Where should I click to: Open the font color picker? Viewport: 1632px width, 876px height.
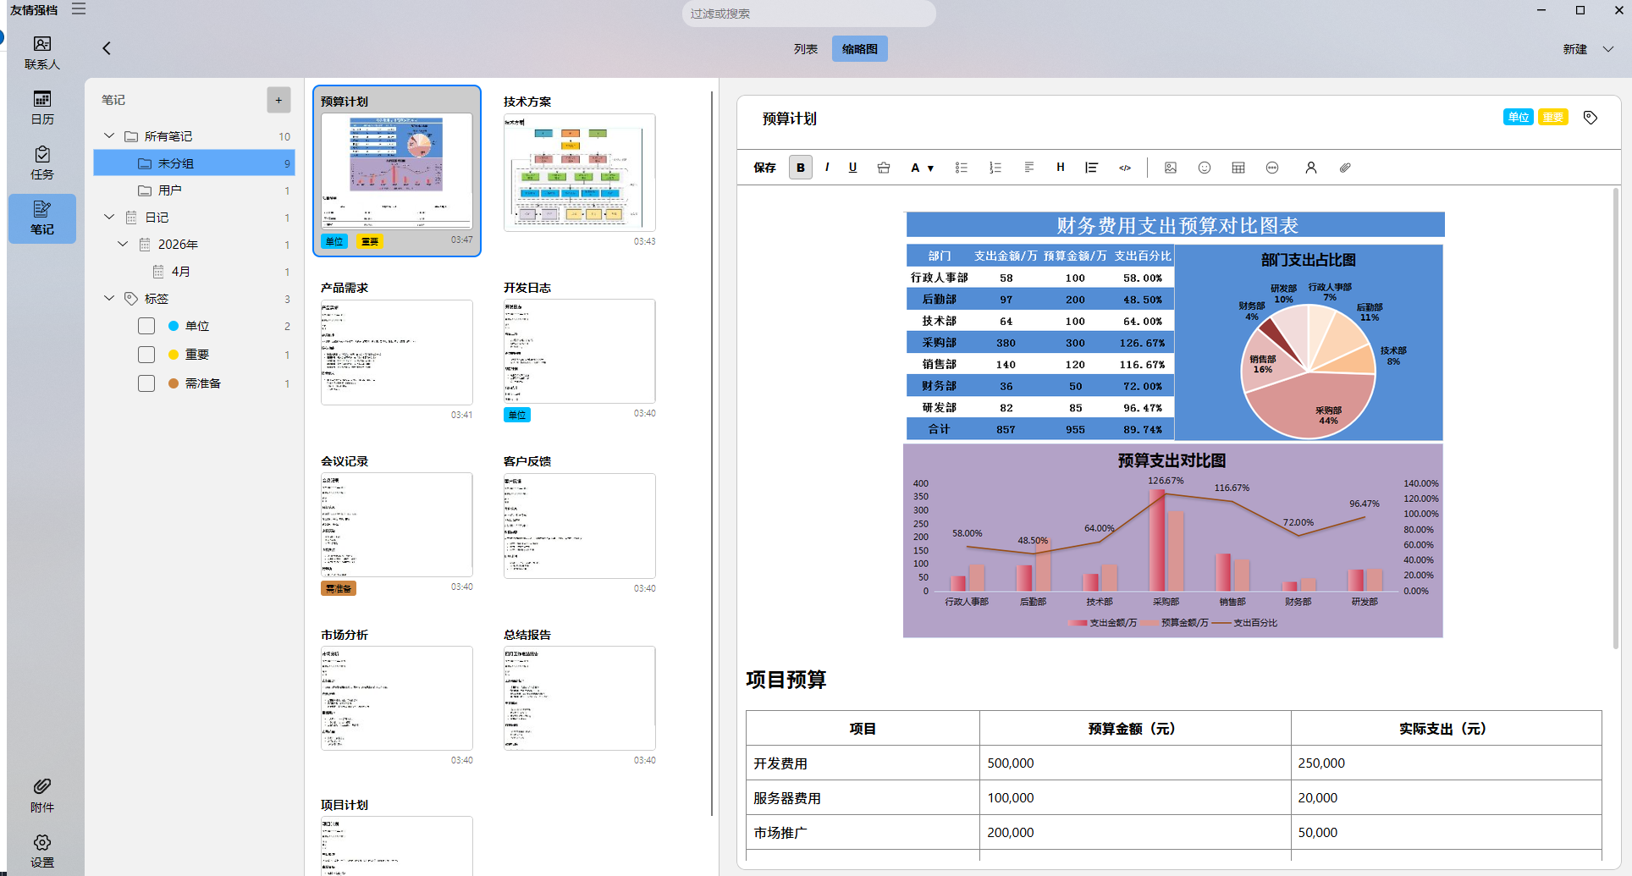point(921,168)
